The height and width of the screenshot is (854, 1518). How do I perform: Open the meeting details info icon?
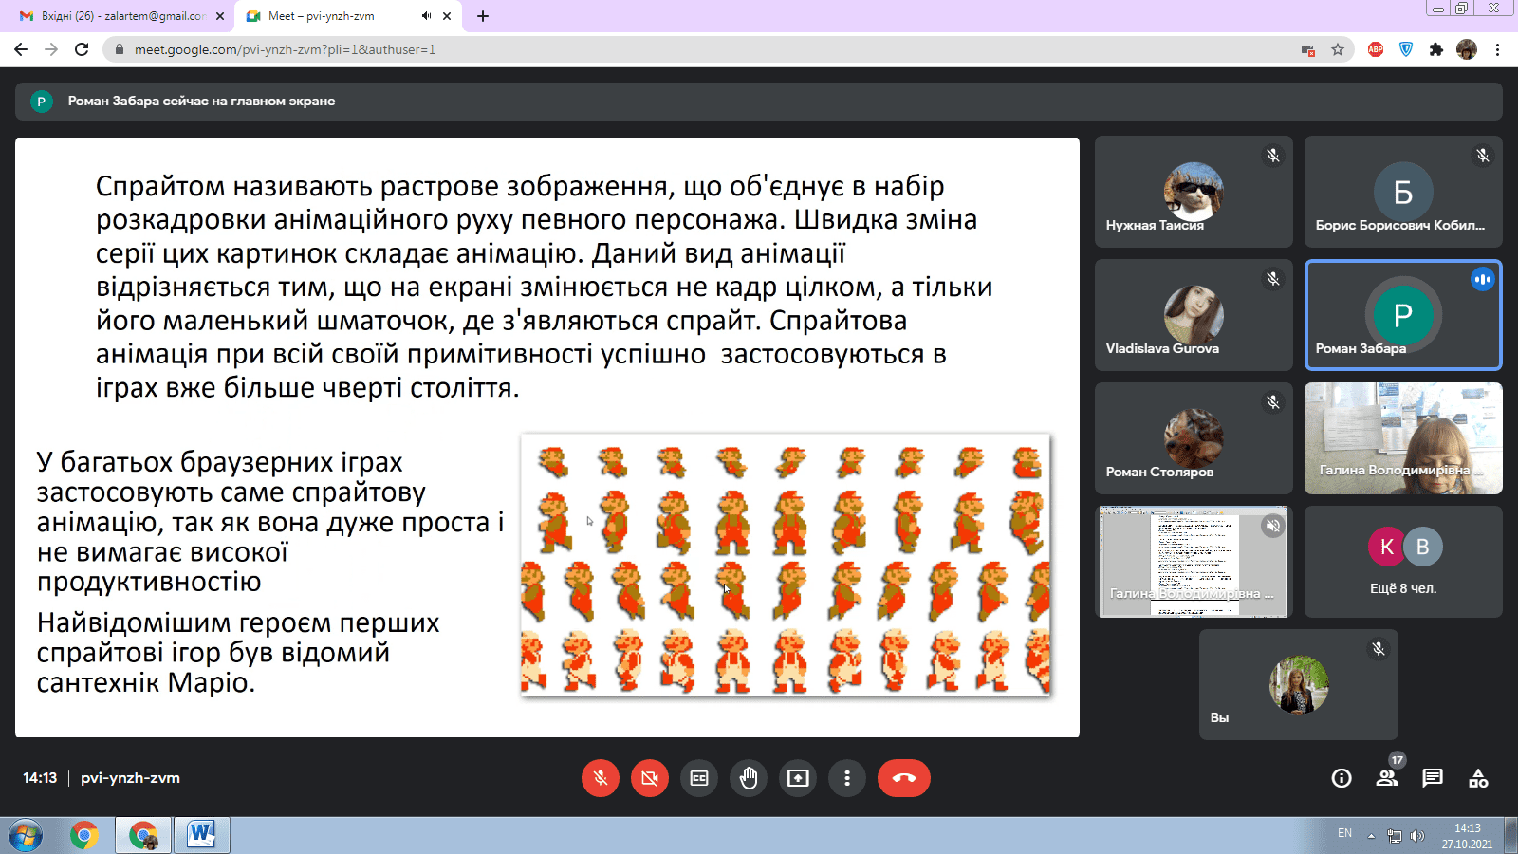(1342, 778)
